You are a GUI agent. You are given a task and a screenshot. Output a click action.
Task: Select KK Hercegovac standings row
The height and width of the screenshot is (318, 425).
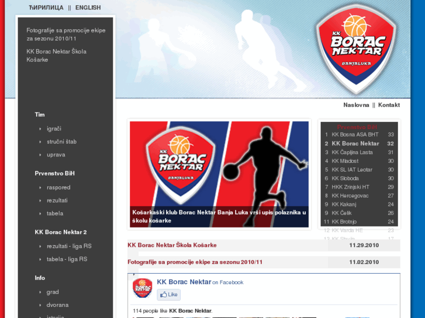tap(359, 195)
